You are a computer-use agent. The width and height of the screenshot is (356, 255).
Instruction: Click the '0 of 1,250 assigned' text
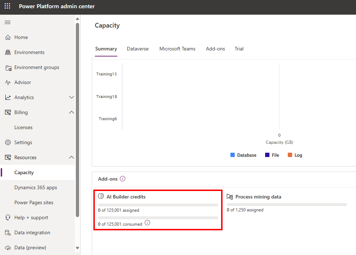coord(245,210)
